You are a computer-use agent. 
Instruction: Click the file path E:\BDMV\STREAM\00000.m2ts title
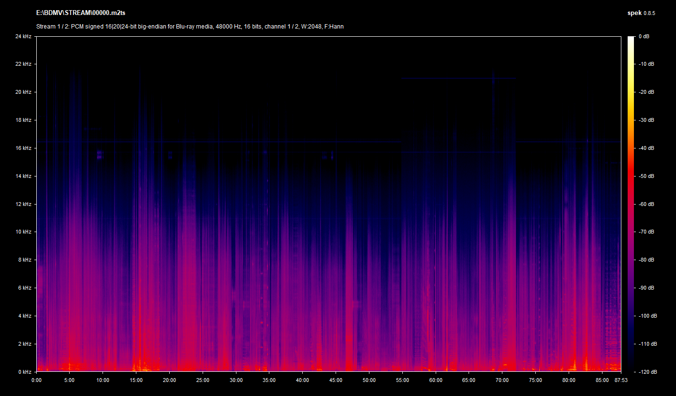tap(77, 13)
